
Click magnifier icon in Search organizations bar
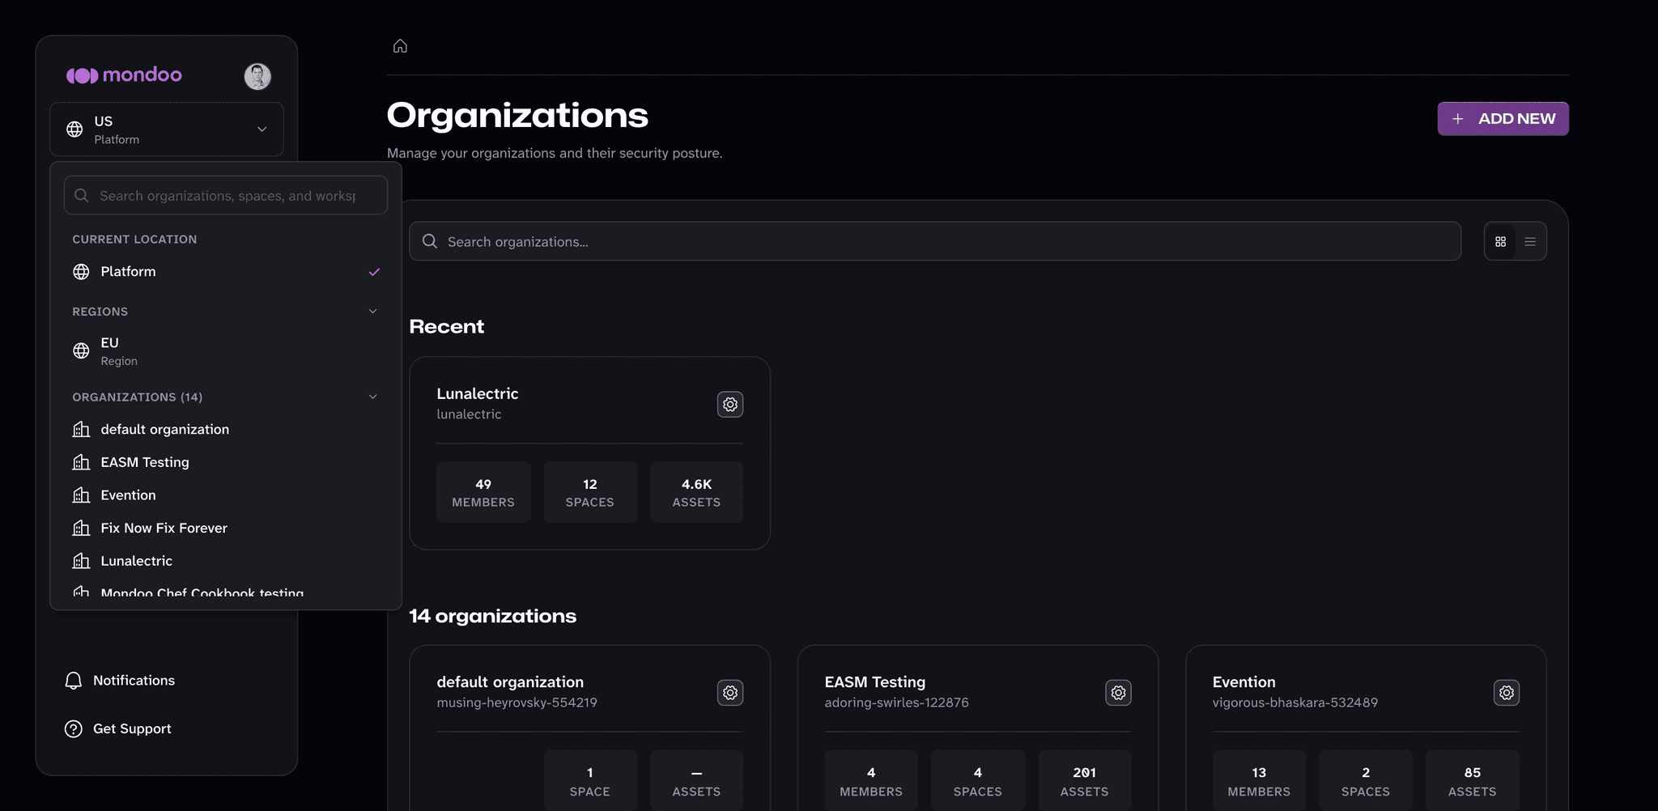430,241
